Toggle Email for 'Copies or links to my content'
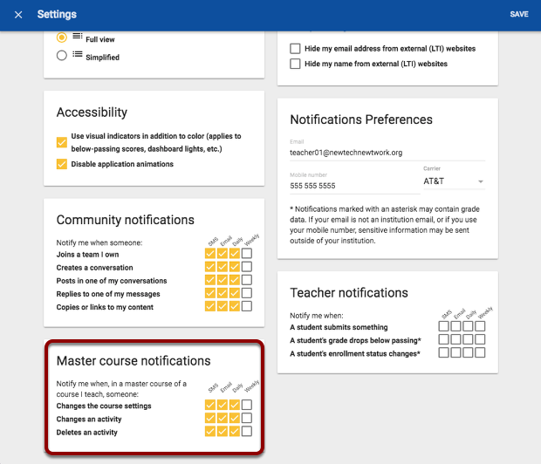The height and width of the screenshot is (464, 541). pyautogui.click(x=222, y=306)
